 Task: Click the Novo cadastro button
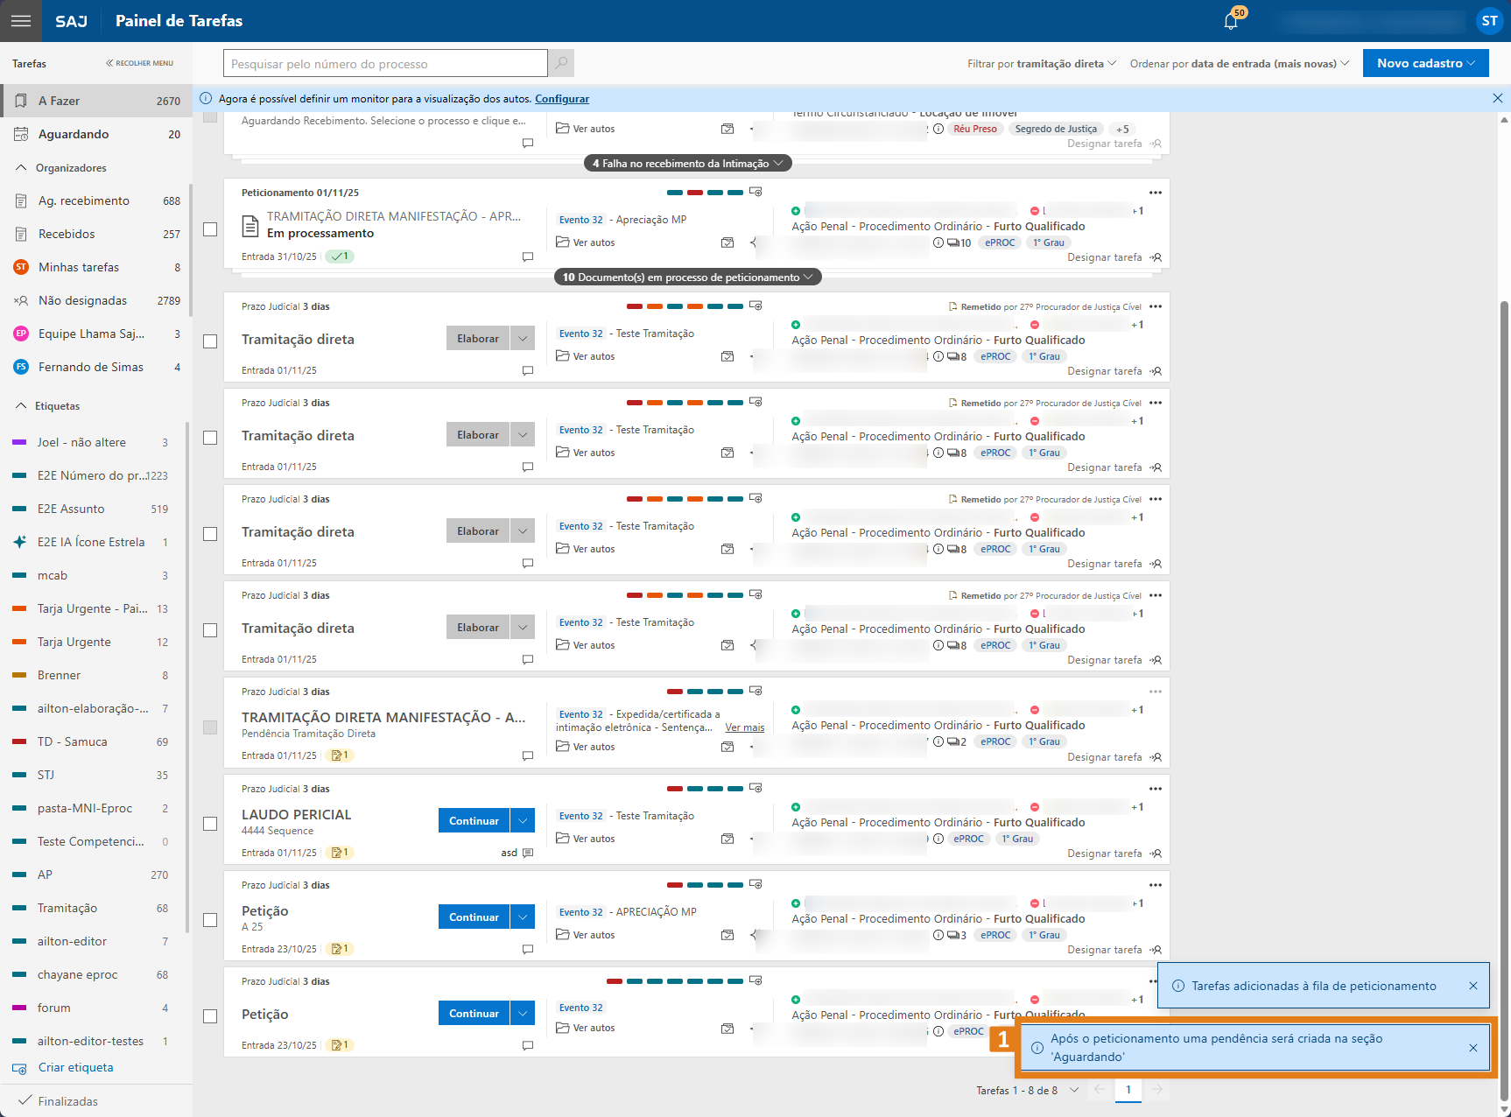coord(1424,63)
